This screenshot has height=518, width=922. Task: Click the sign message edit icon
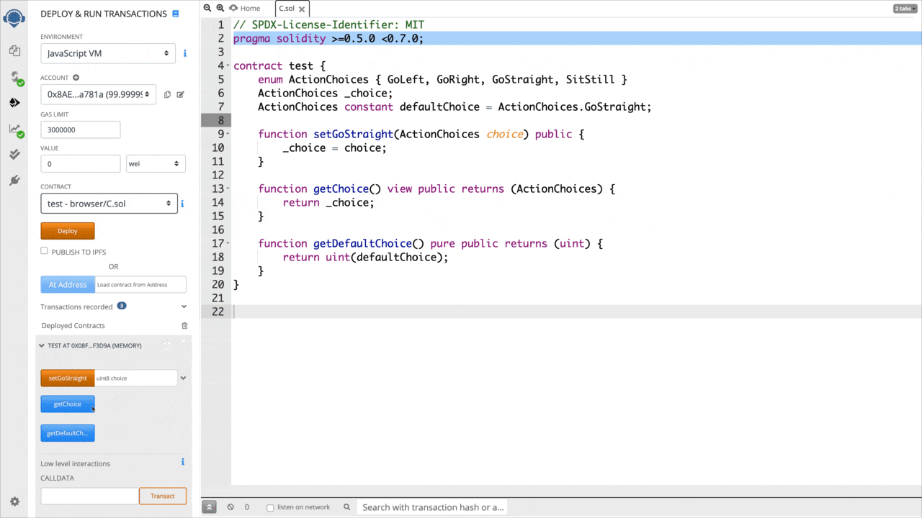(x=181, y=94)
